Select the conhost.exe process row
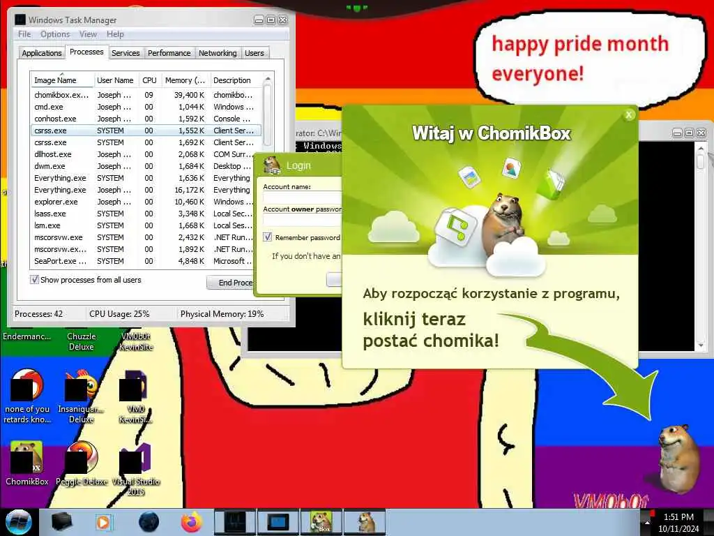The image size is (714, 536). (x=146, y=119)
